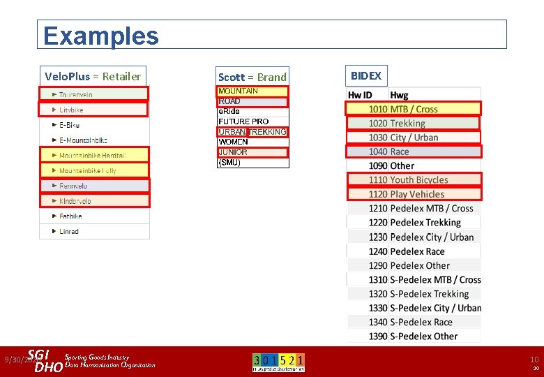Screen dimensions: 544x377
Task: Click the 'VeloPlus = Retailer' heading
Action: point(93,76)
